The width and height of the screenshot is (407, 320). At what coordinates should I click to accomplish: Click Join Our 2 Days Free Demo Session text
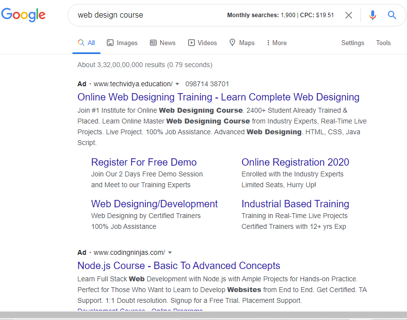[x=147, y=174]
